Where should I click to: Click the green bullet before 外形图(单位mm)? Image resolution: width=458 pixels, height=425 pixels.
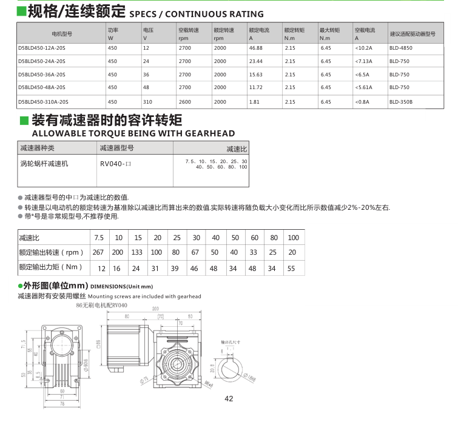pyautogui.click(x=20, y=286)
